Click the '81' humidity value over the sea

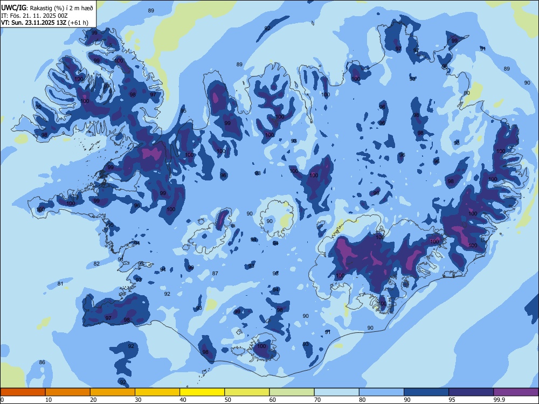tap(60, 283)
